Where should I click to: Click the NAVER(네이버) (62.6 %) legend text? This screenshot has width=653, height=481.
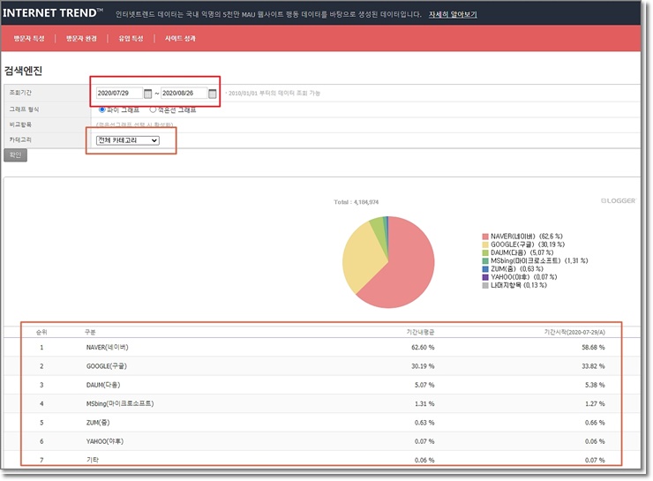click(527, 237)
